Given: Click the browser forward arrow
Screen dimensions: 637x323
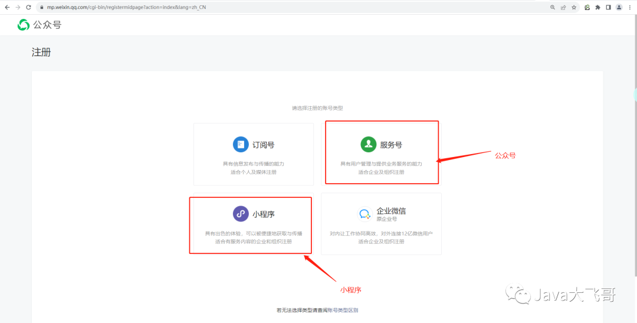Looking at the screenshot, I should [18, 7].
